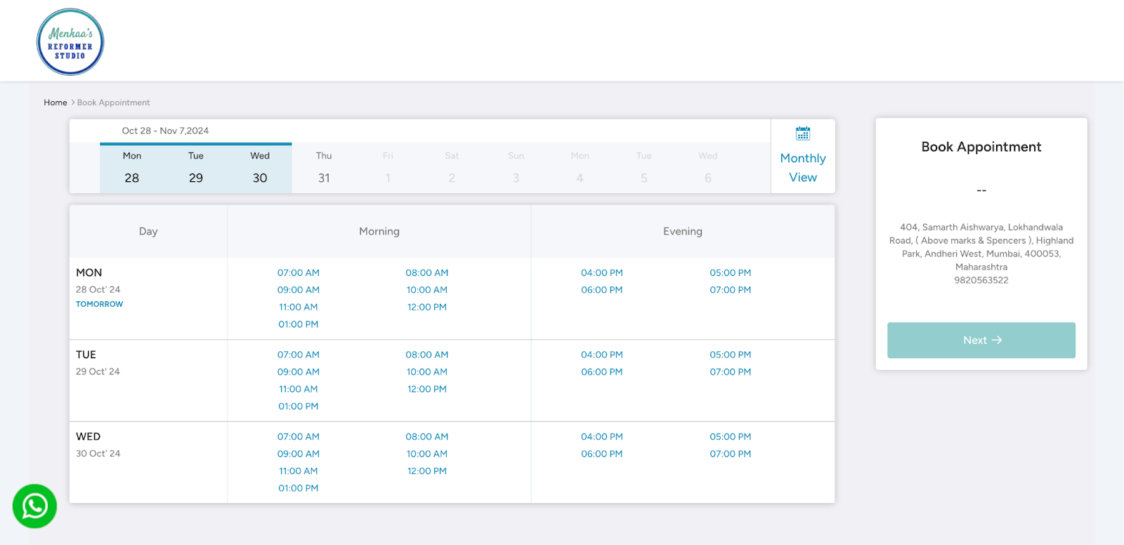This screenshot has width=1124, height=545.
Task: Book Tuesday 06:00 PM evening slot
Action: pyautogui.click(x=601, y=372)
